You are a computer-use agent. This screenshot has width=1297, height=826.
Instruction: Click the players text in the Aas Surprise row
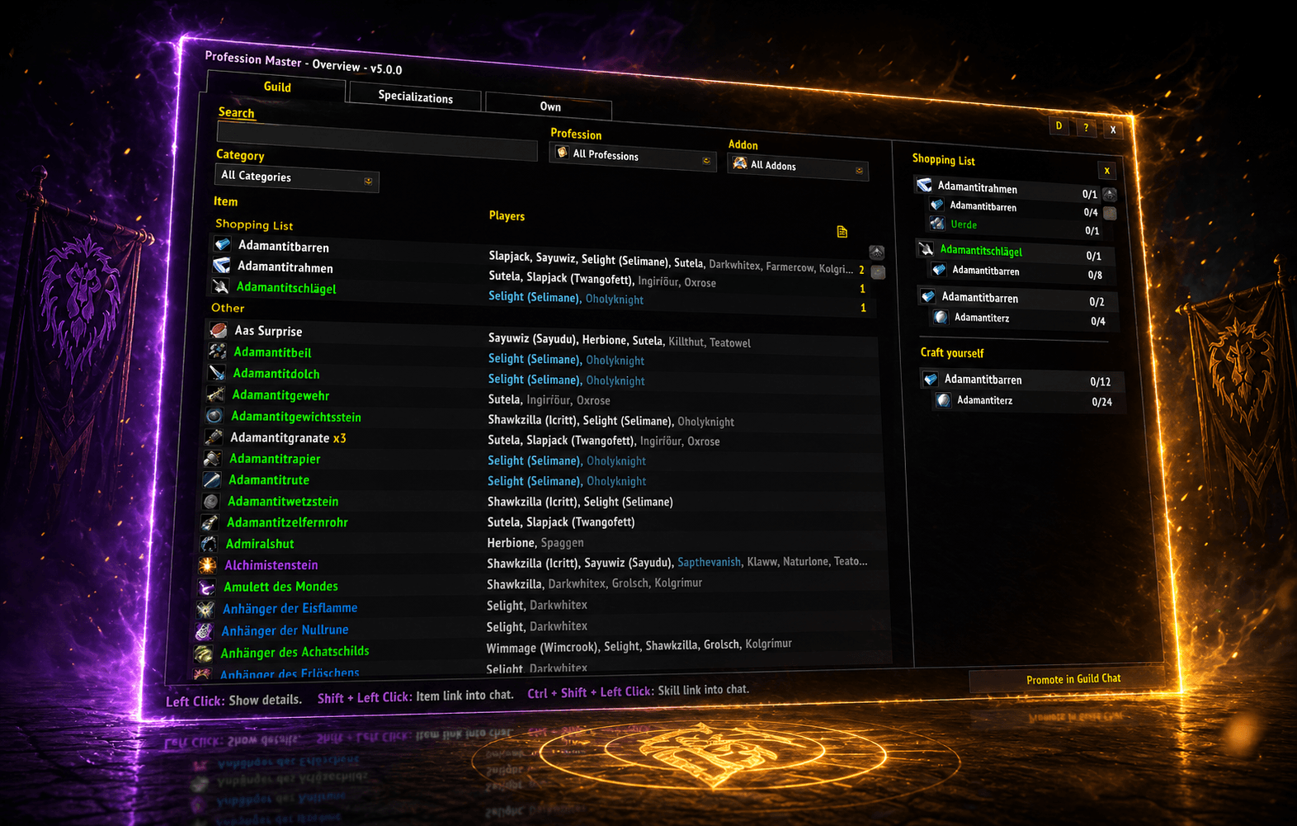click(620, 341)
